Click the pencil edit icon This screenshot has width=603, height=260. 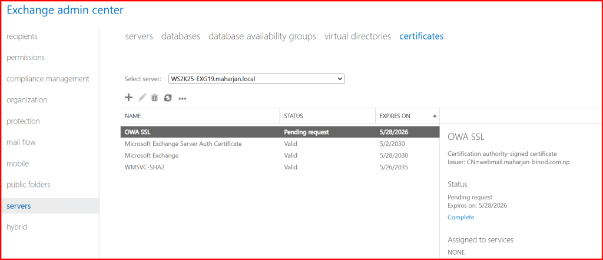[x=141, y=98]
